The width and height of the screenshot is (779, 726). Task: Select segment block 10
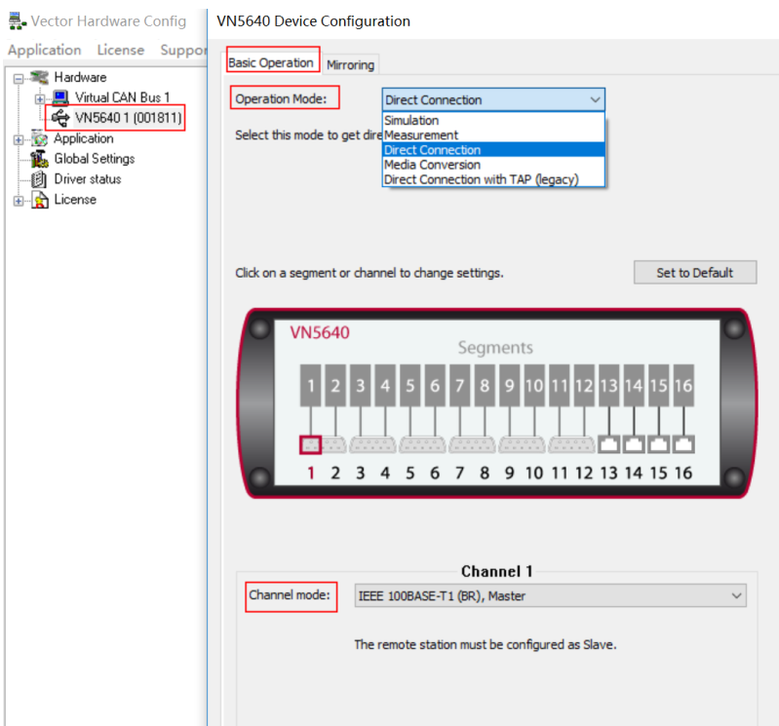[x=534, y=385]
